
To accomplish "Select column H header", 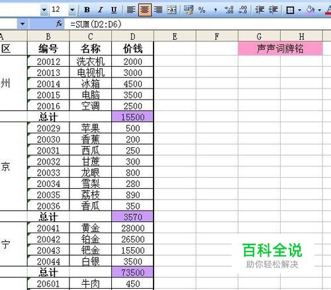I will click(301, 36).
